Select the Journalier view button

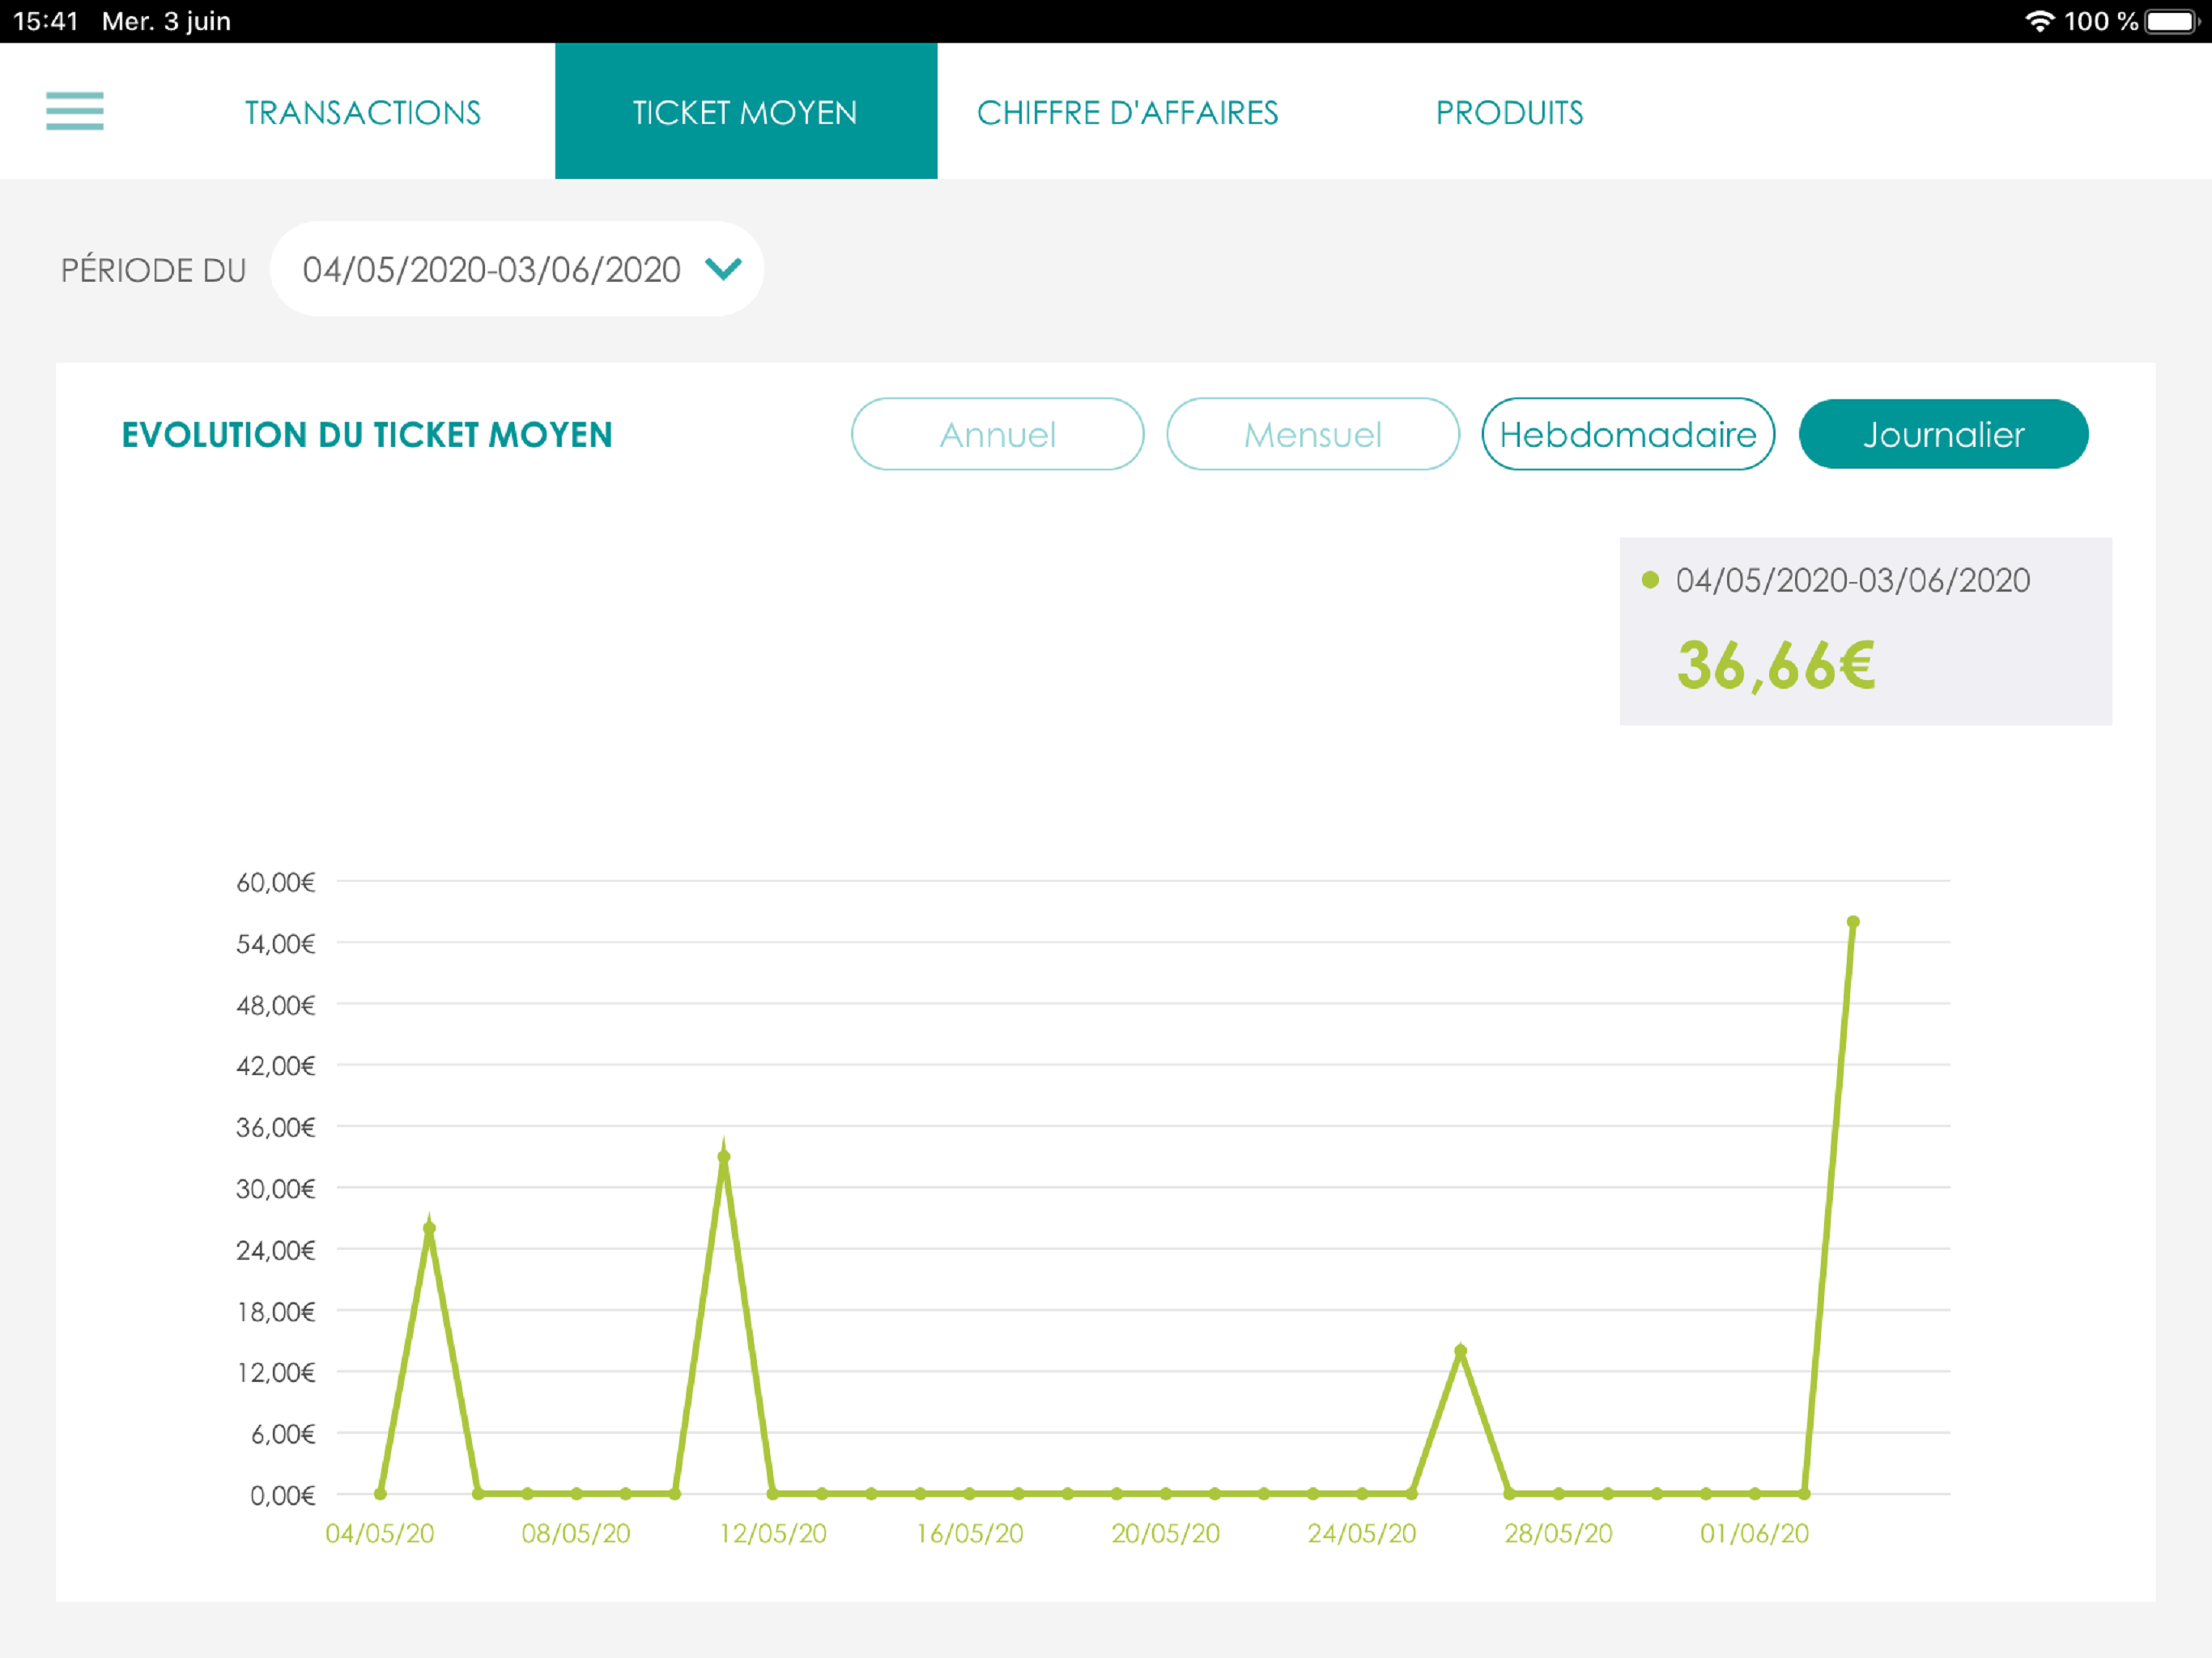[x=1943, y=434]
